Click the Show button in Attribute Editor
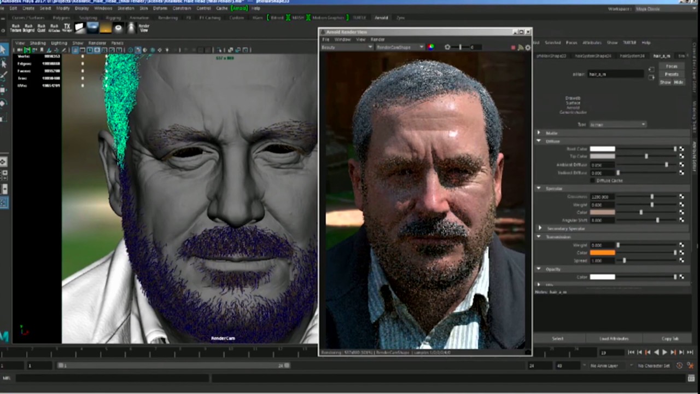The height and width of the screenshot is (394, 700). pos(665,82)
